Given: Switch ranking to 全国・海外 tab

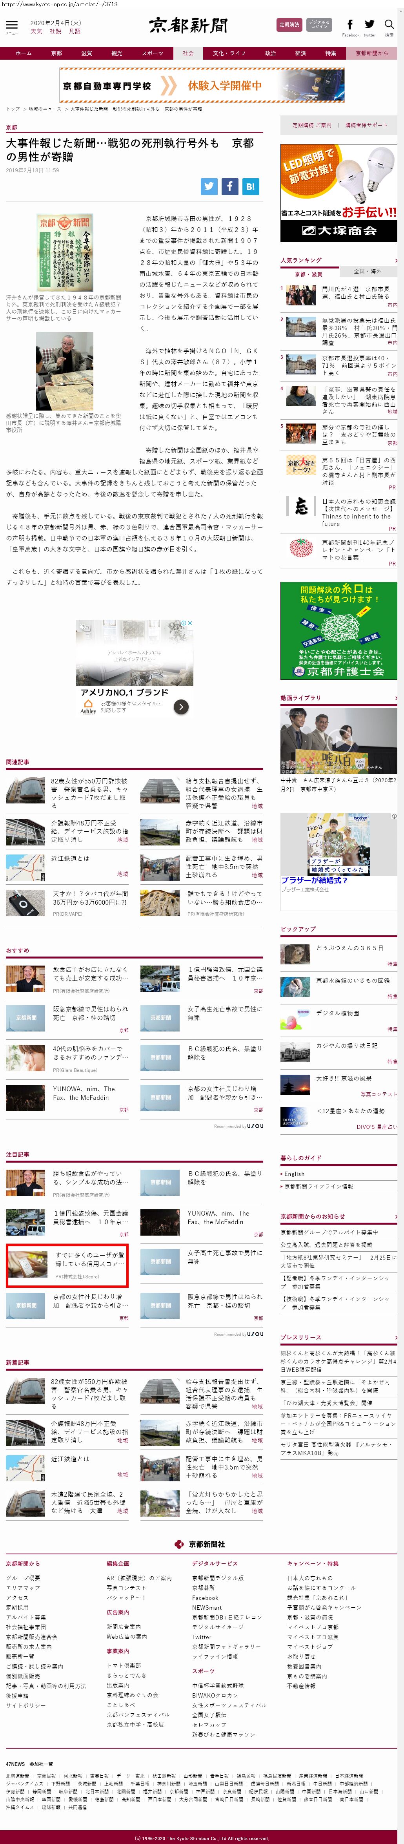Looking at the screenshot, I should click(x=368, y=271).
